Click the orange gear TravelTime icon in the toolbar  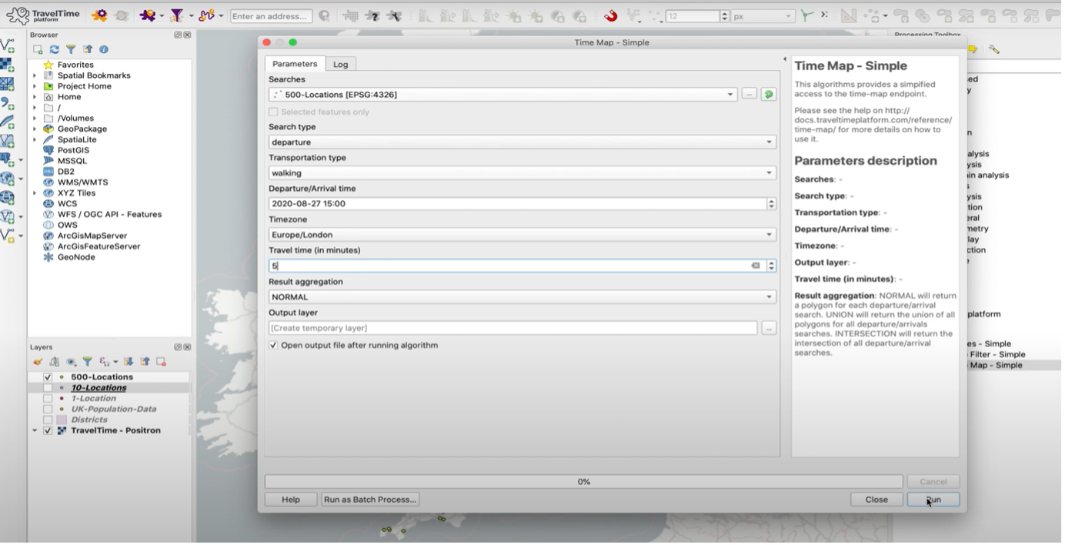pyautogui.click(x=99, y=15)
